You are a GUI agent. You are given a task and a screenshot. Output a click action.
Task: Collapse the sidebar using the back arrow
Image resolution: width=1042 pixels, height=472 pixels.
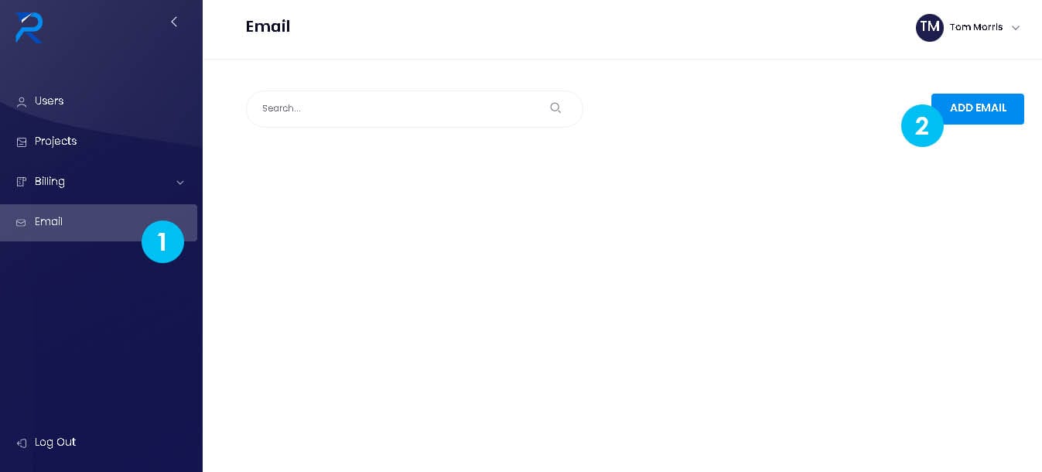pos(174,22)
